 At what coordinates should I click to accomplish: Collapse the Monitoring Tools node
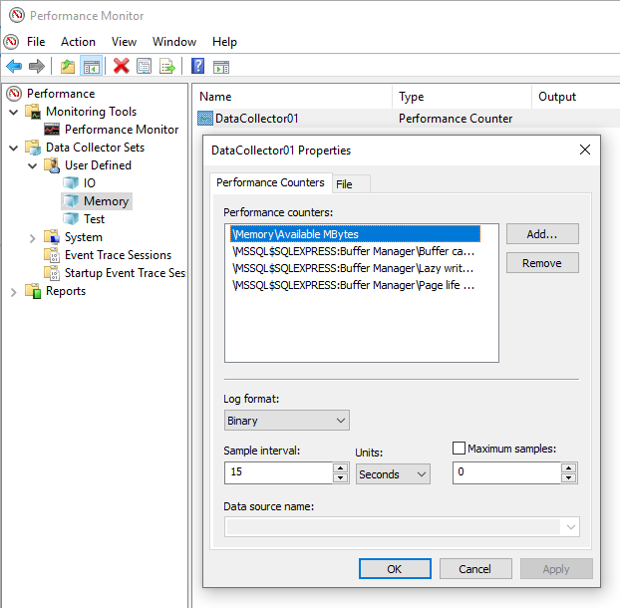13,112
